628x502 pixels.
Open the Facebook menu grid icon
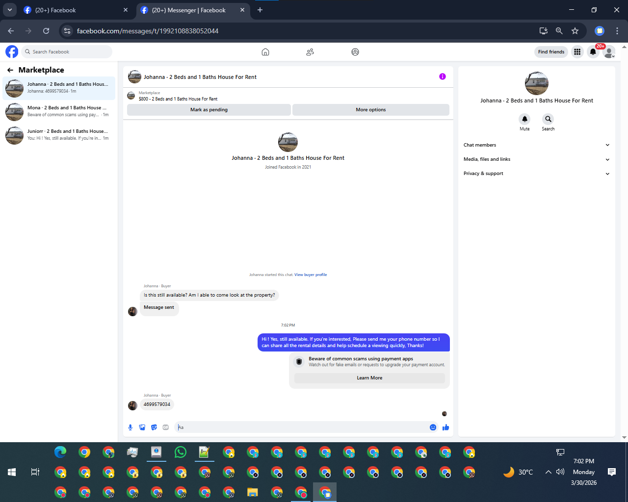pos(577,52)
